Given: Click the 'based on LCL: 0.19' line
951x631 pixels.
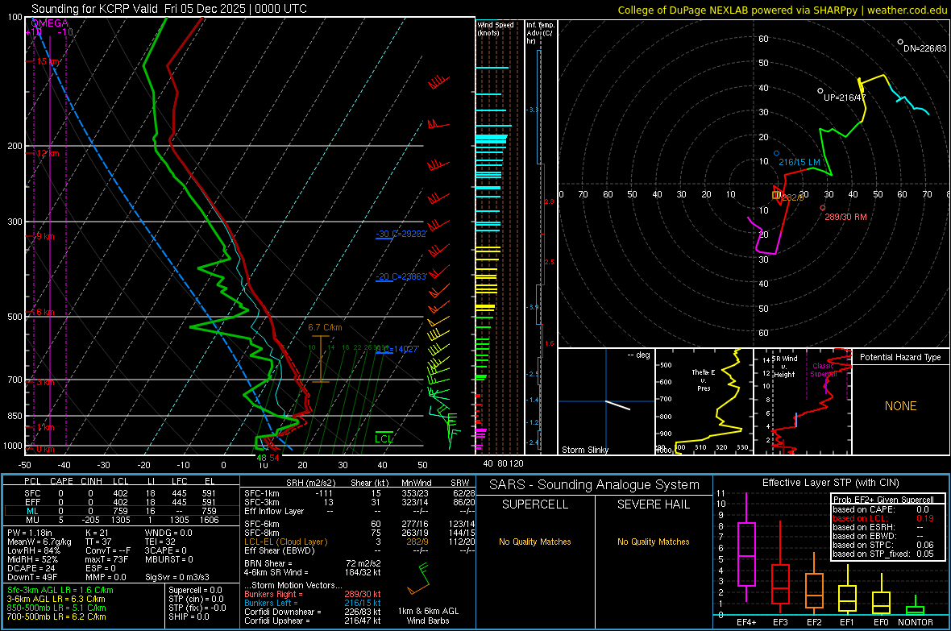Looking at the screenshot, I should tap(883, 518).
